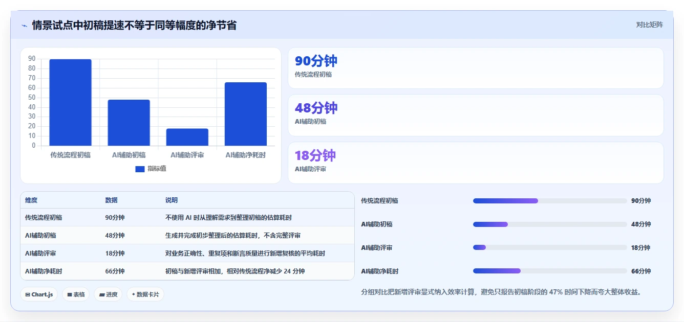684x322 pixels.
Task: Click the Chart.js tag chip
Action: point(39,294)
